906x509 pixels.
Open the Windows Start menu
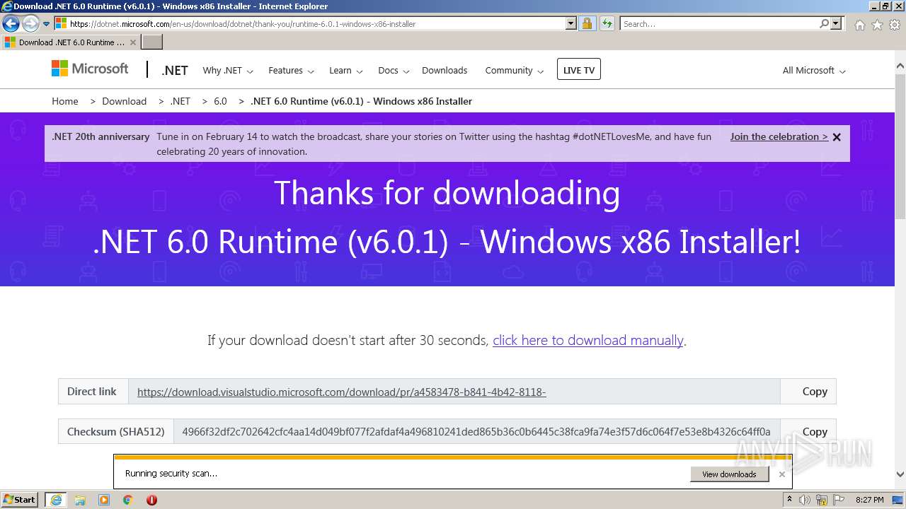coord(20,500)
